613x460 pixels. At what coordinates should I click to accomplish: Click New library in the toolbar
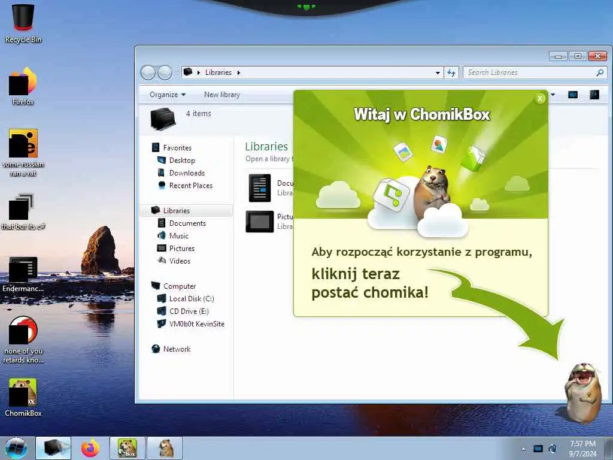pyautogui.click(x=221, y=95)
